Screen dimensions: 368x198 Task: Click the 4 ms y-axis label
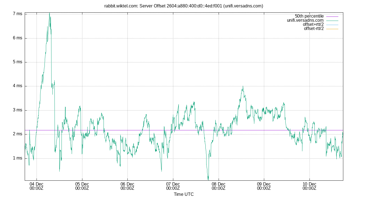pyautogui.click(x=18, y=86)
